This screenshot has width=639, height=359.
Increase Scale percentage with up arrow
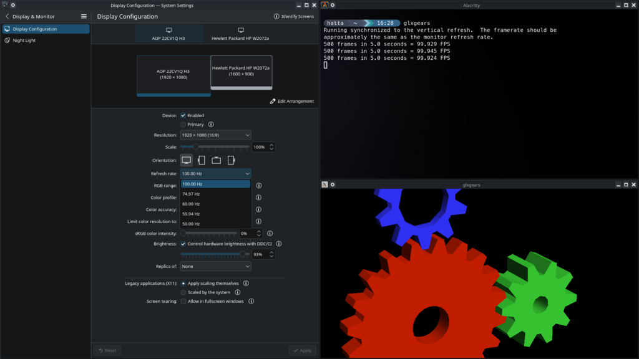[271, 145]
